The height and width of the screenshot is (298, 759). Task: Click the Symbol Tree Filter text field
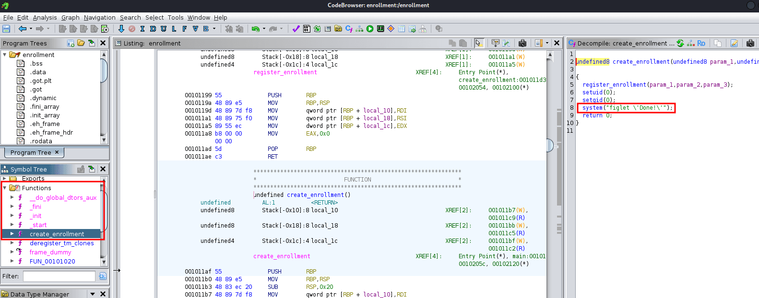(59, 276)
